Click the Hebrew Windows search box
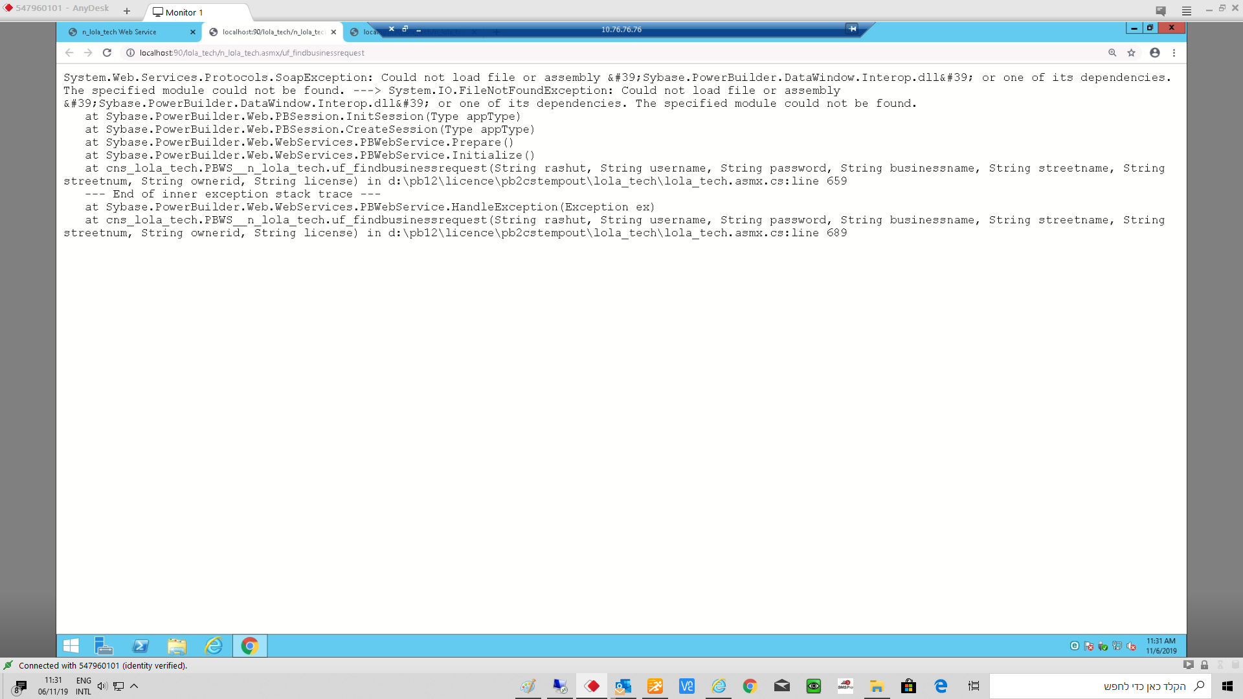Image resolution: width=1243 pixels, height=699 pixels. coord(1101,686)
